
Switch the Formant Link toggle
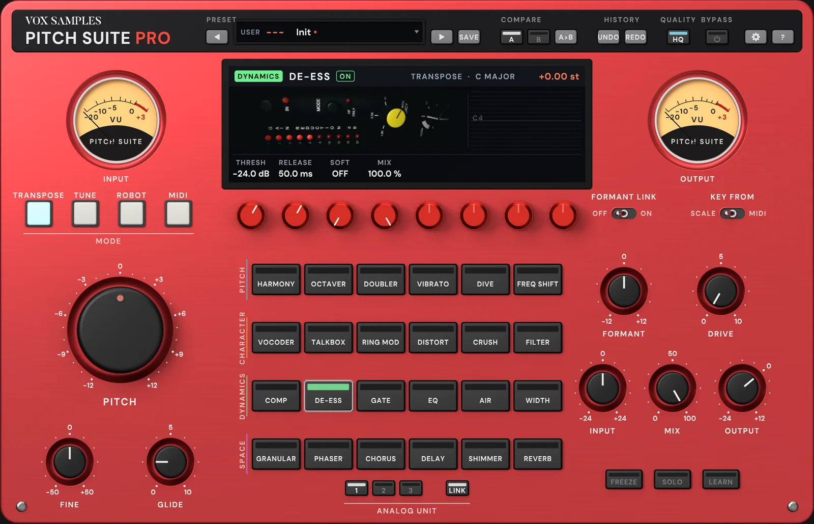coord(623,213)
